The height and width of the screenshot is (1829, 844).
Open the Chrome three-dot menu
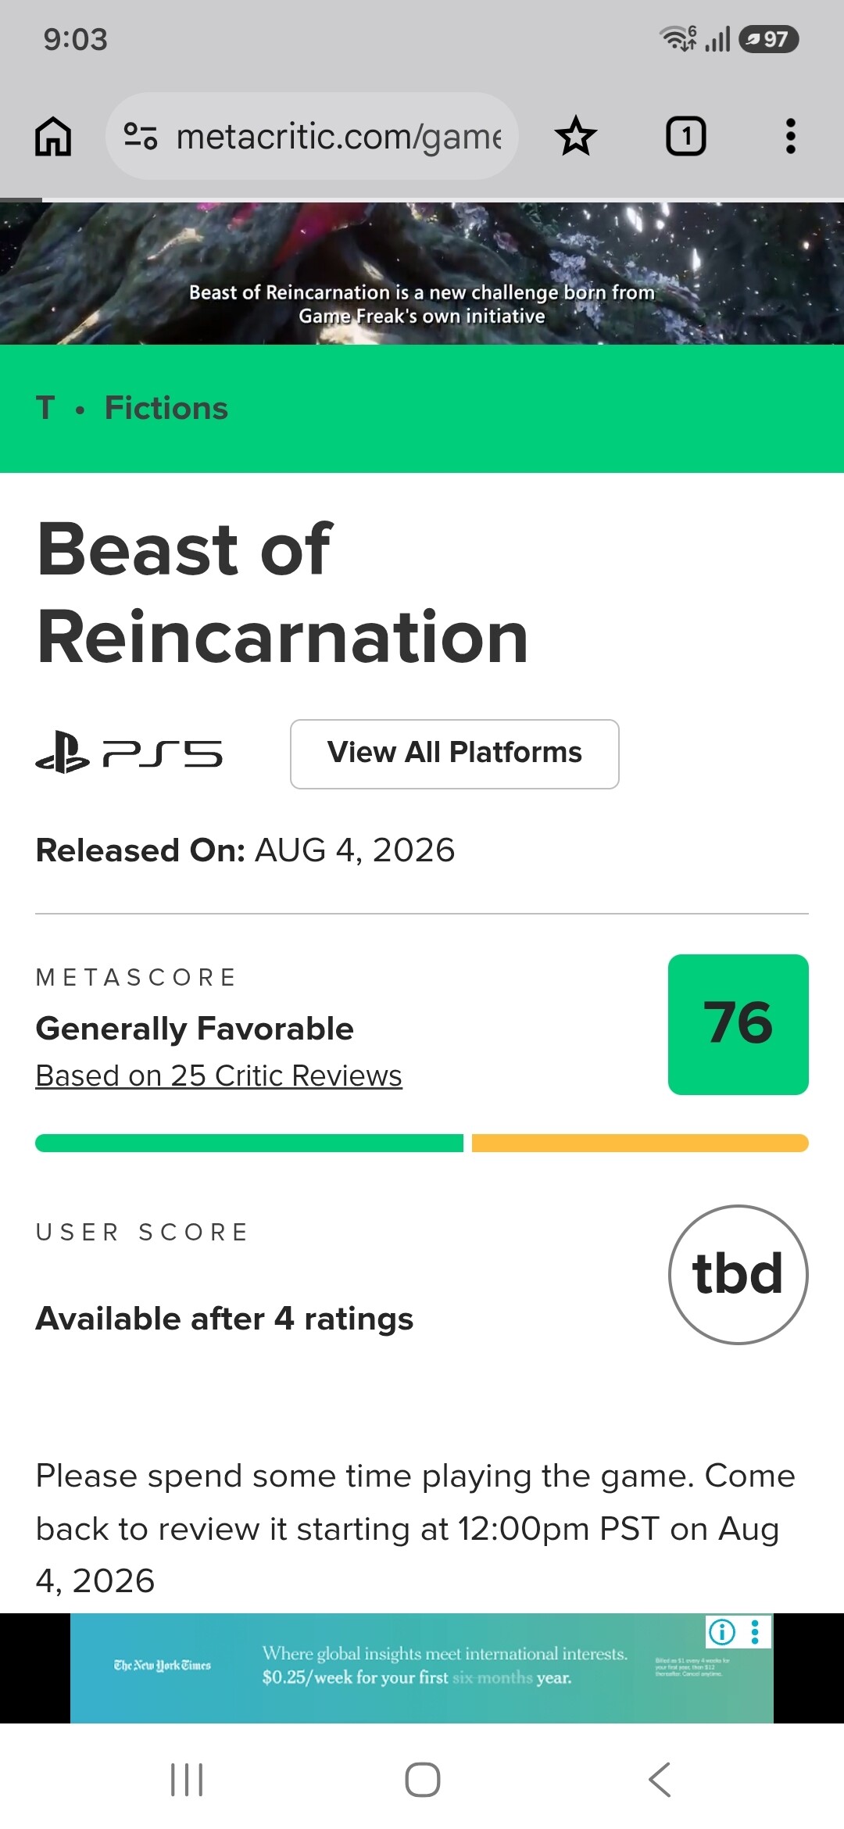(791, 136)
